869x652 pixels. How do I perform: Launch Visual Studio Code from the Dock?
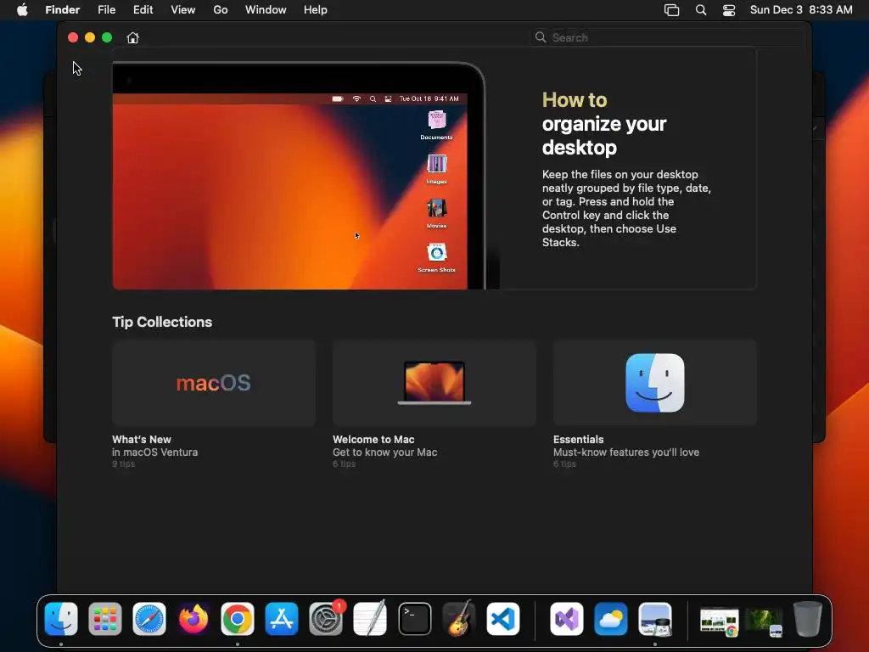(503, 618)
